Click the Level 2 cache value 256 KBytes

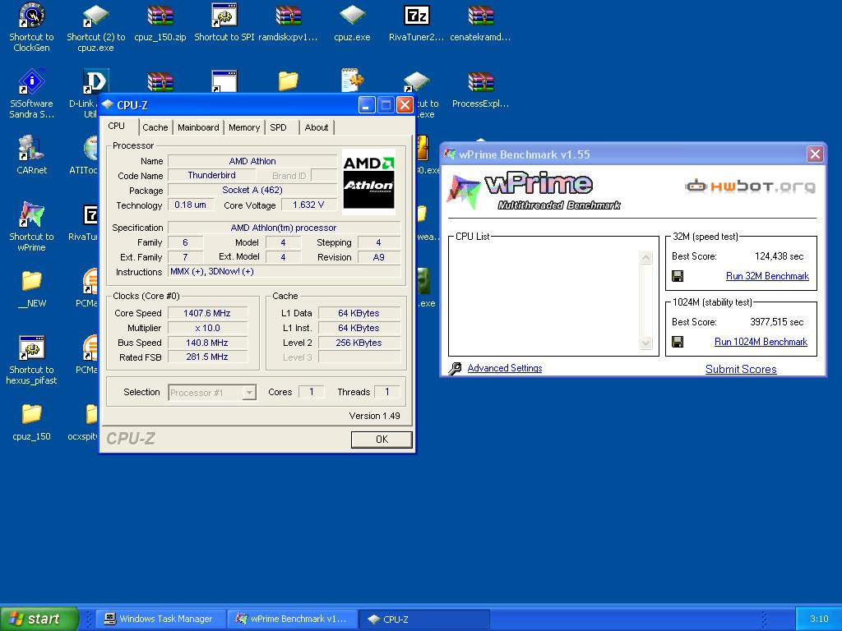pos(359,343)
